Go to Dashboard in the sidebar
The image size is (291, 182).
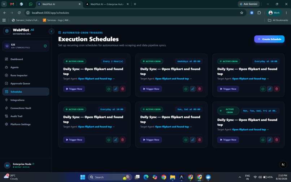click(x=26, y=59)
